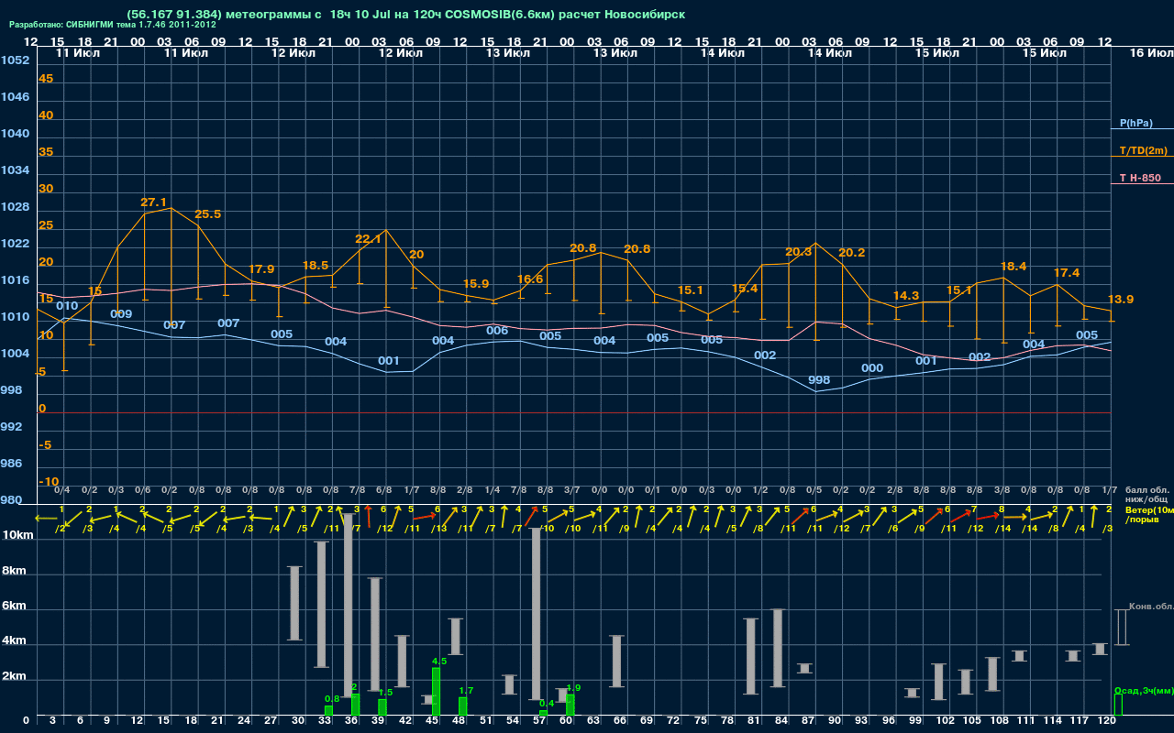Click the 17.4 temperature label
This screenshot has width=1174, height=733.
point(1067,273)
